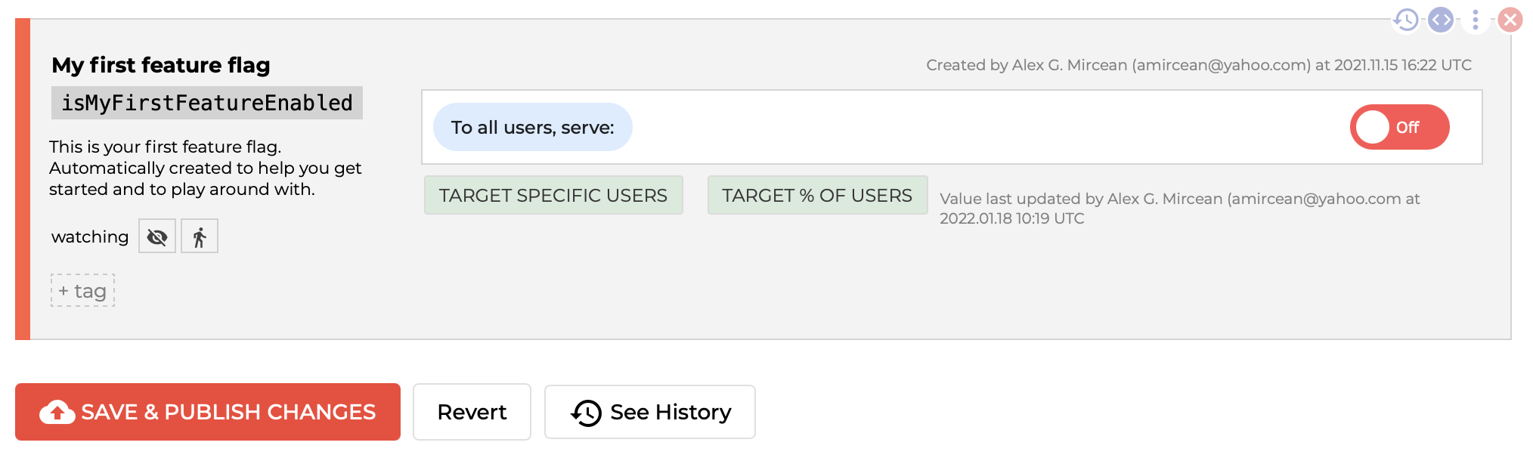Viewport: 1533px width, 461px height.
Task: Add a tag with the + tag box
Action: [x=82, y=291]
